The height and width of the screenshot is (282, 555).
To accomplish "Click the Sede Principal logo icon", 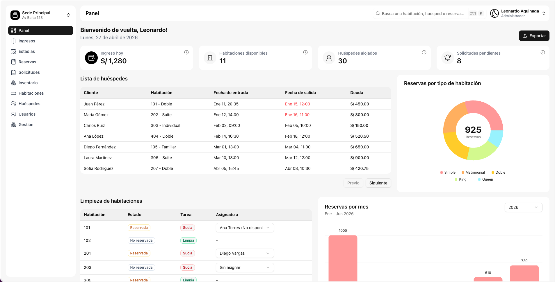I will click(x=15, y=15).
